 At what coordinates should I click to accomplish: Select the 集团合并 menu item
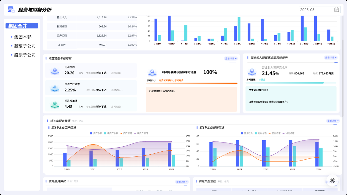pyautogui.click(x=22, y=26)
